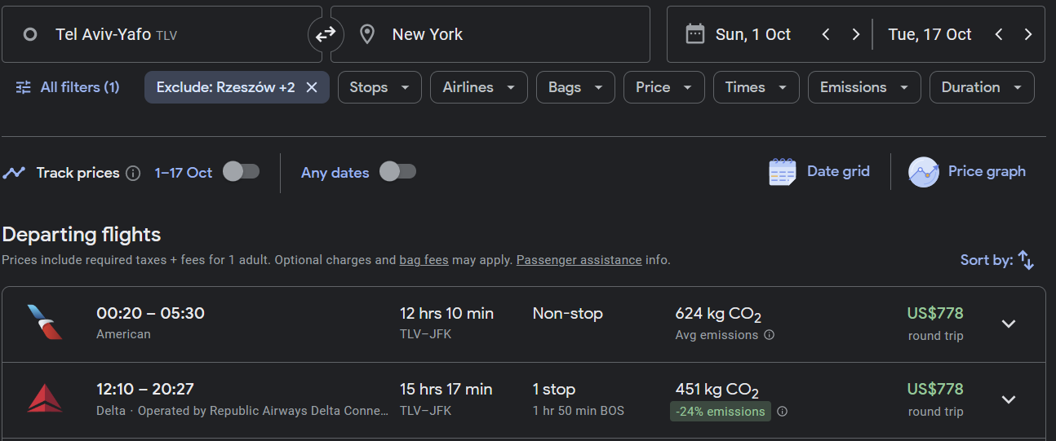The height and width of the screenshot is (441, 1056).
Task: Swap origin and destination airports
Action: tap(326, 34)
